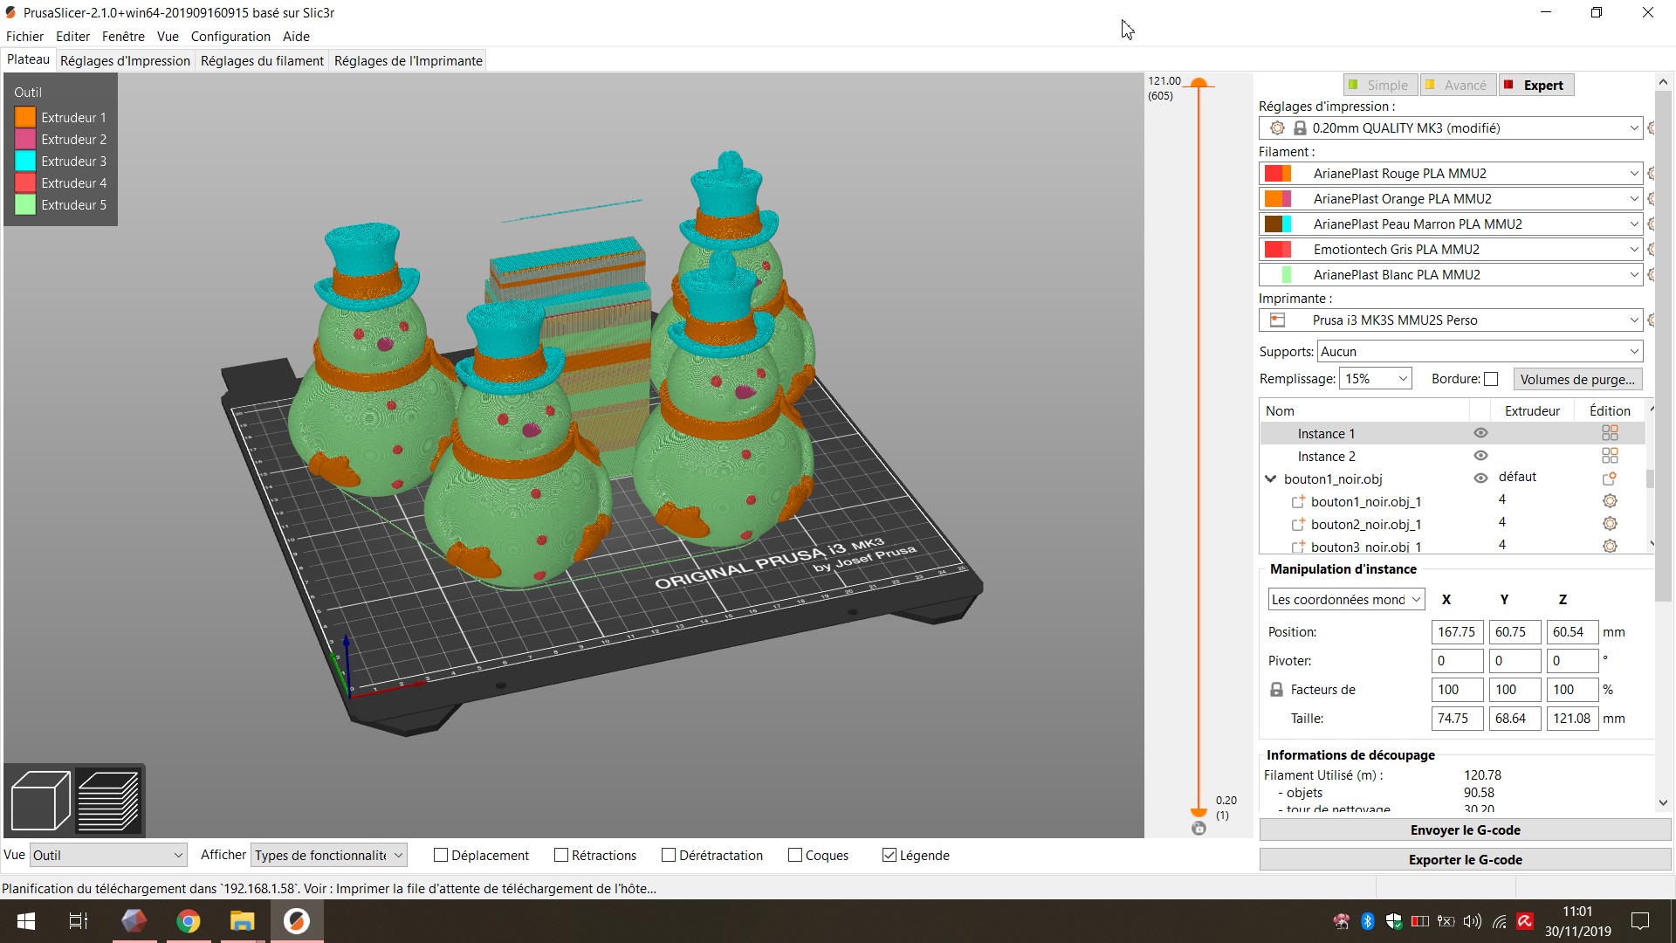This screenshot has width=1676, height=943.
Task: Enable the Coques checkbox
Action: click(795, 856)
